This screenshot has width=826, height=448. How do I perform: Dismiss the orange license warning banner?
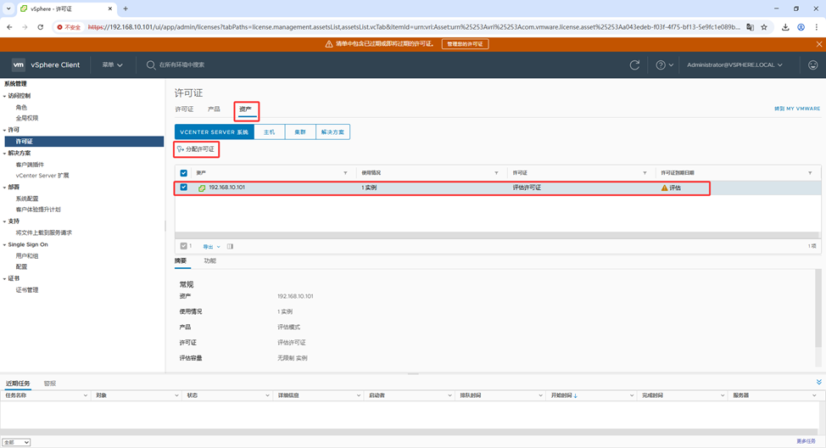pos(818,44)
